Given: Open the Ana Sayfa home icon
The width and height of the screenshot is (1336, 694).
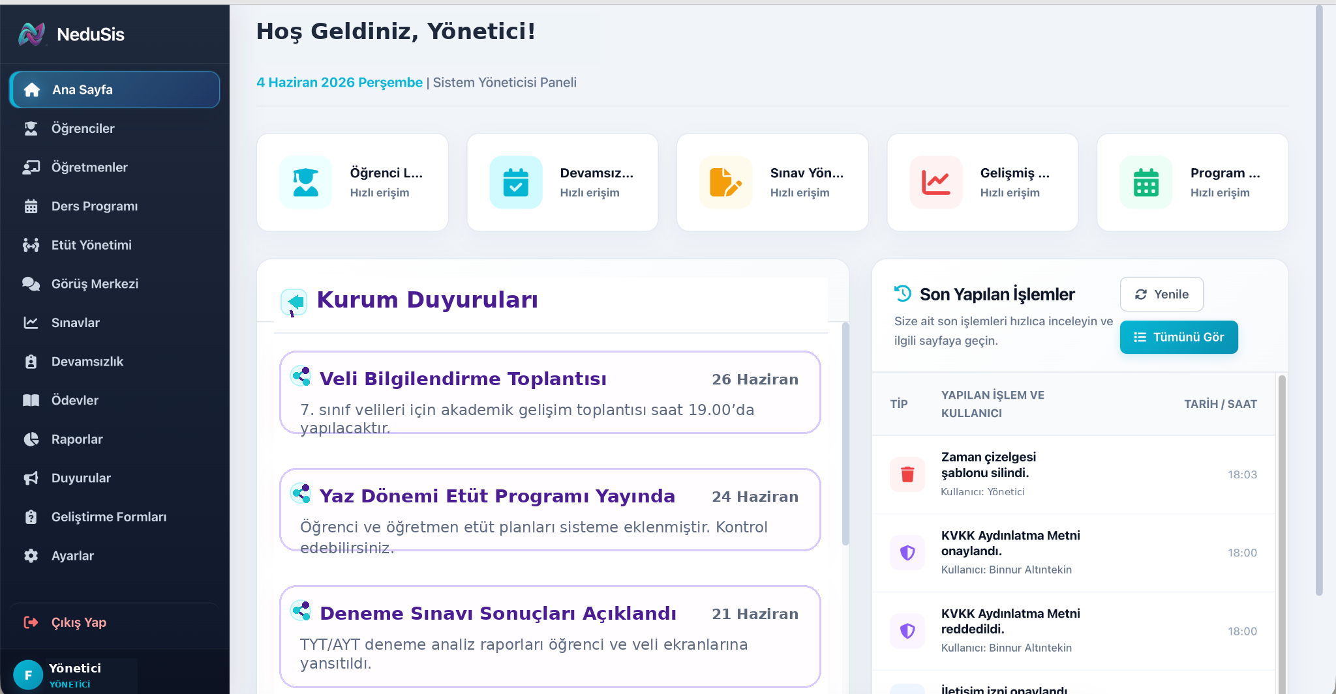Looking at the screenshot, I should click(32, 90).
